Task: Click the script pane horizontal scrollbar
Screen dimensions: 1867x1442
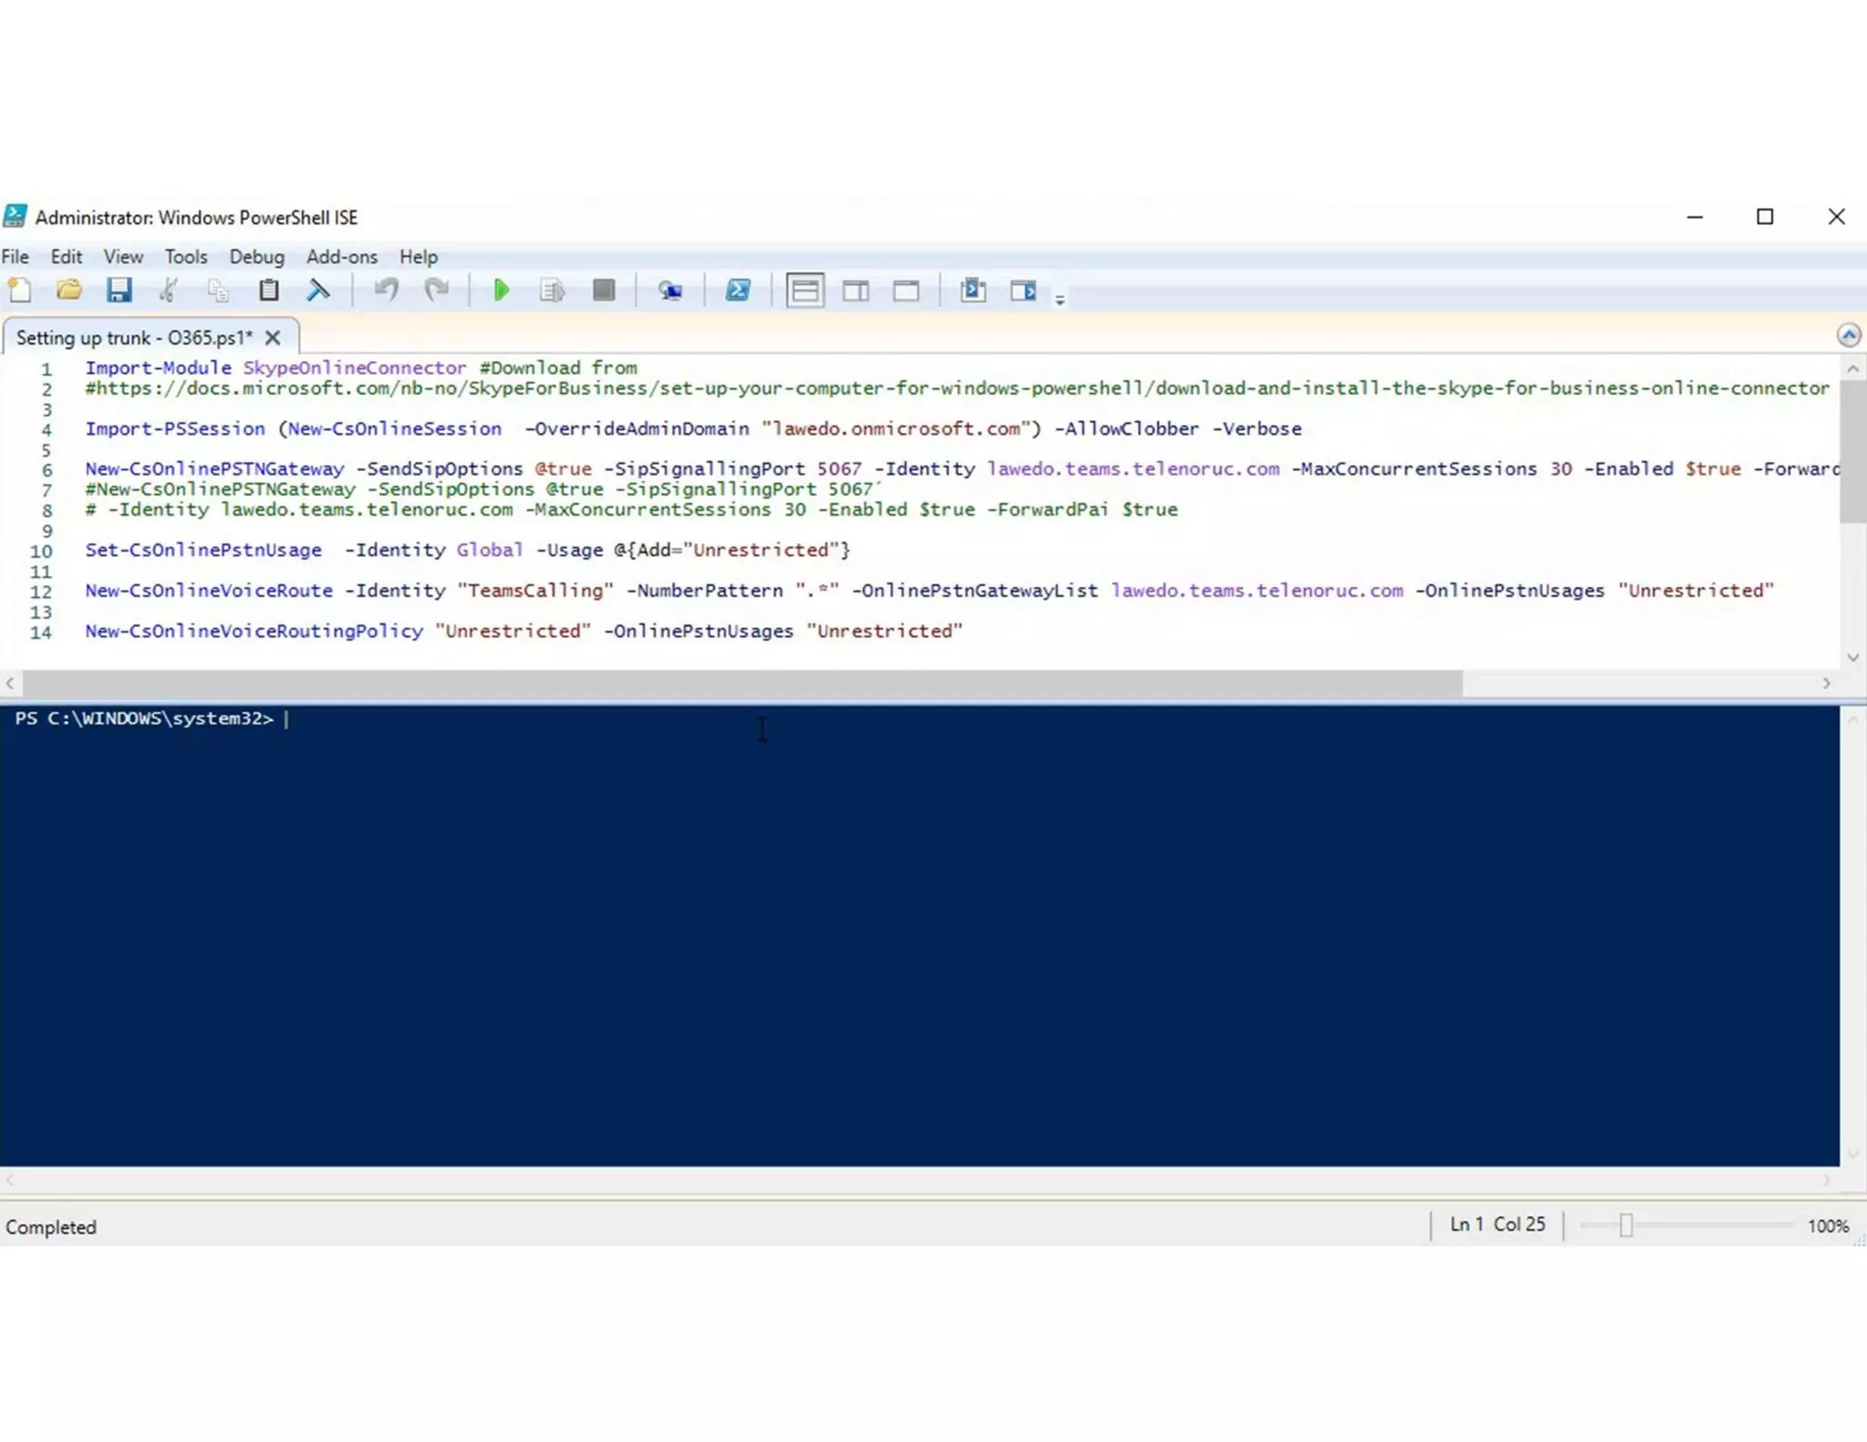Action: coord(742,683)
